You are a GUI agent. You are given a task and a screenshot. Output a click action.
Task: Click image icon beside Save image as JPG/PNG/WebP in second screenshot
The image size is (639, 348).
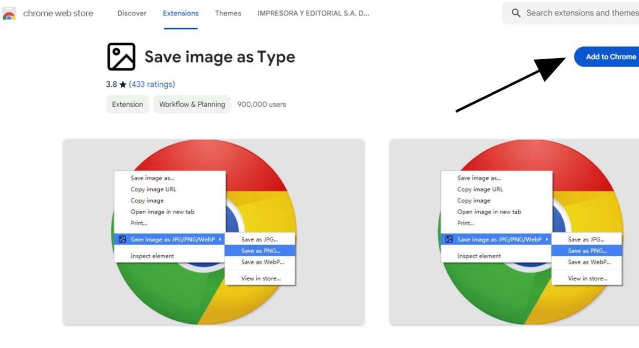449,239
